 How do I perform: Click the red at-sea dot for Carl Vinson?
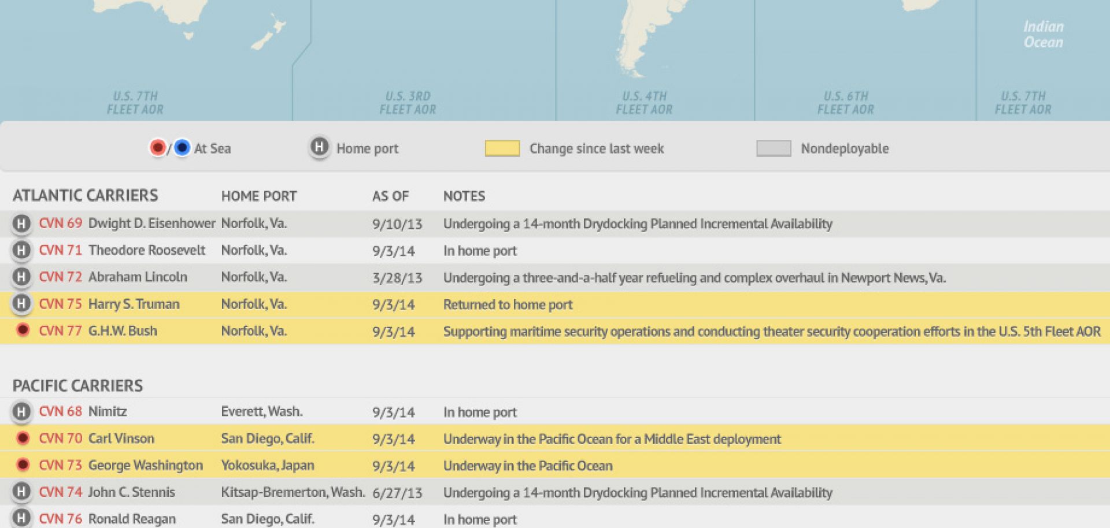coord(23,438)
